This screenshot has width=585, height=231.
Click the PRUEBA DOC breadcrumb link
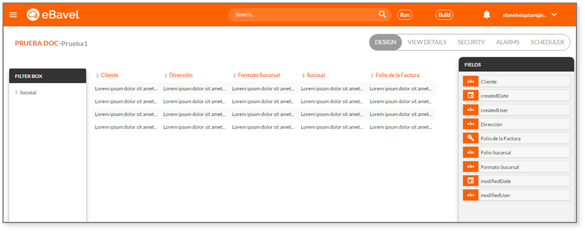tap(37, 43)
